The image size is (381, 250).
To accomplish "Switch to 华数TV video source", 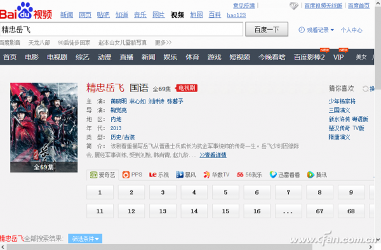I will [217, 174].
